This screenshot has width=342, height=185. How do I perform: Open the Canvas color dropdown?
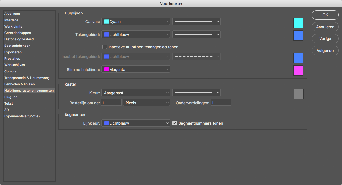click(x=136, y=22)
